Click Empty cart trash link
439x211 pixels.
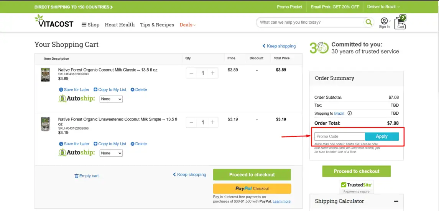click(x=87, y=176)
